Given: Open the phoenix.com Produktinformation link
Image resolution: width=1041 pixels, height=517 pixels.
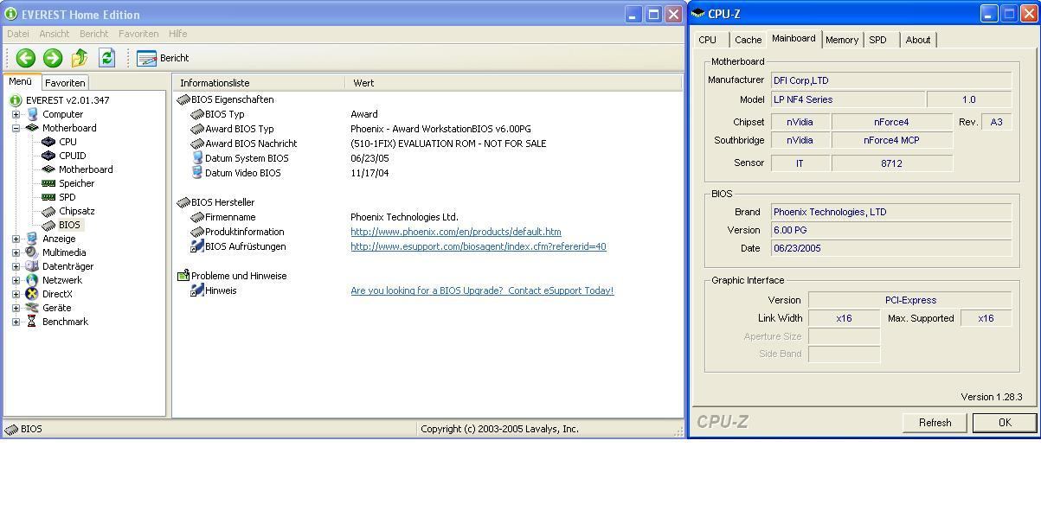Looking at the screenshot, I should 456,232.
